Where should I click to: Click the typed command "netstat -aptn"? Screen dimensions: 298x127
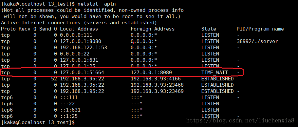(x=97, y=4)
